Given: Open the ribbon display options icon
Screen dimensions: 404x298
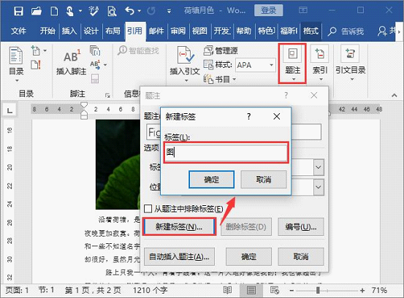Looking at the screenshot, I should (x=303, y=10).
